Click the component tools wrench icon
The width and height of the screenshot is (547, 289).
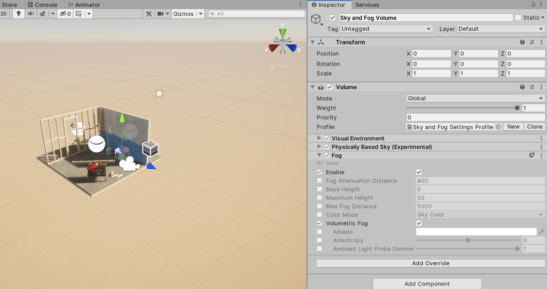[149, 14]
